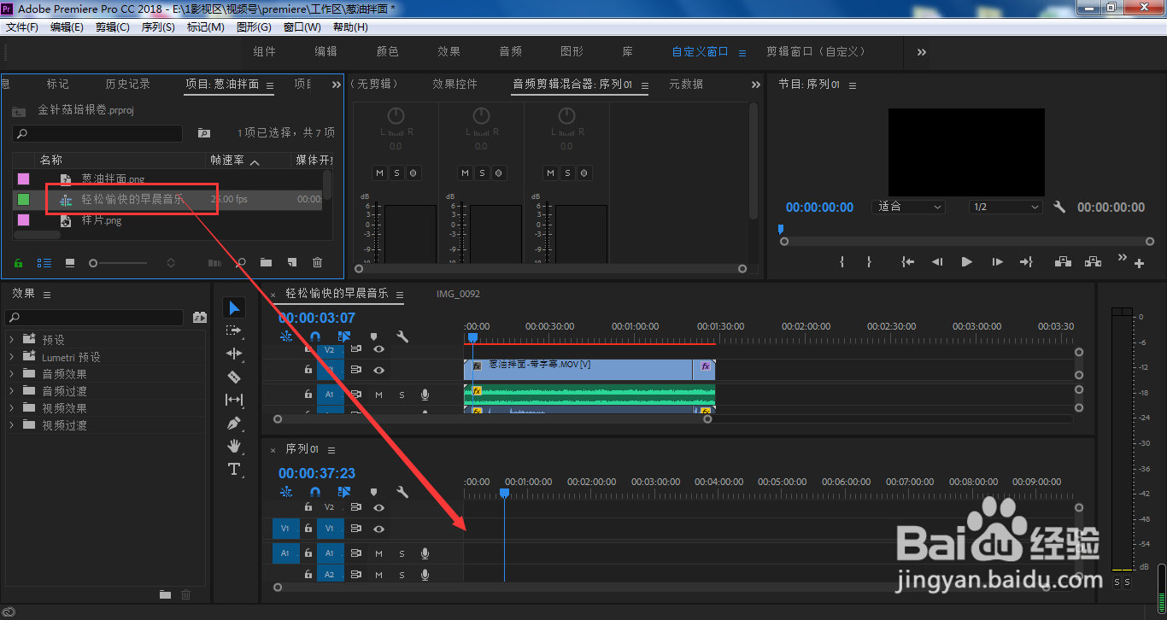The width and height of the screenshot is (1167, 620).
Task: Open Program monitor settings wrench
Action: [1059, 207]
